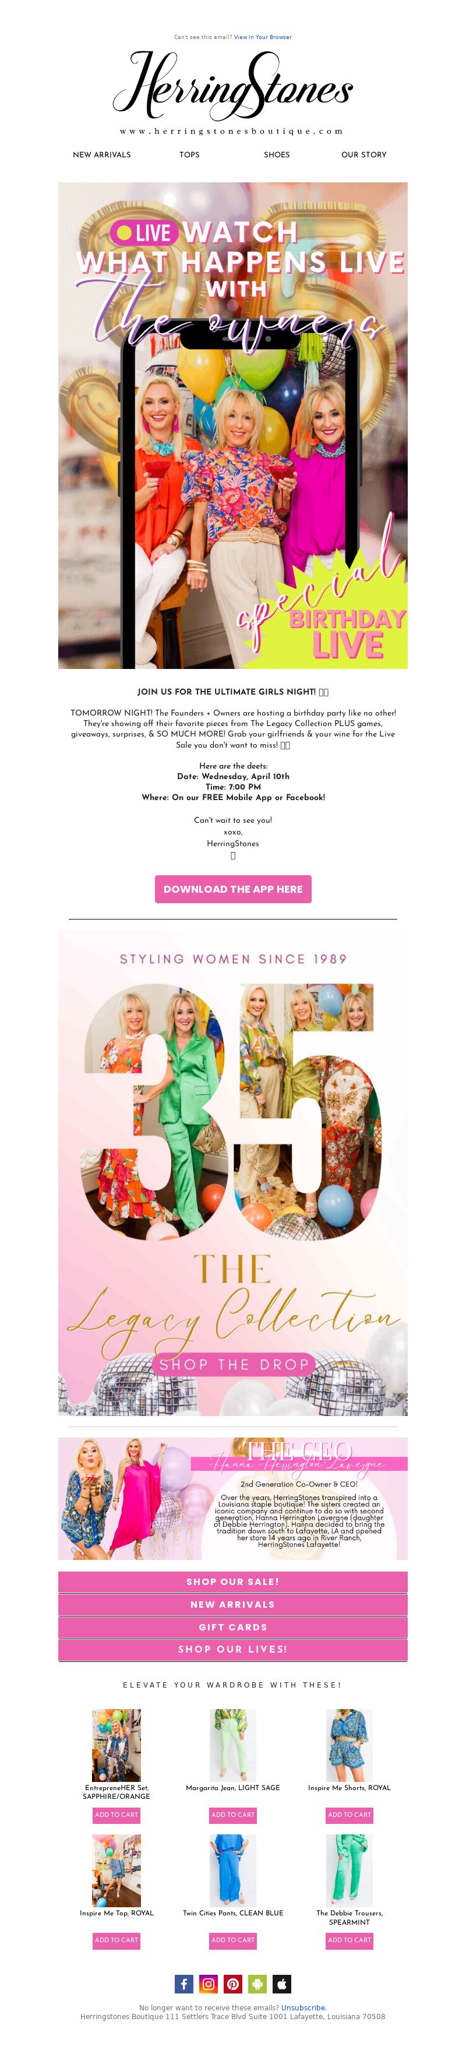Open the HerringStones script logo

tap(233, 86)
